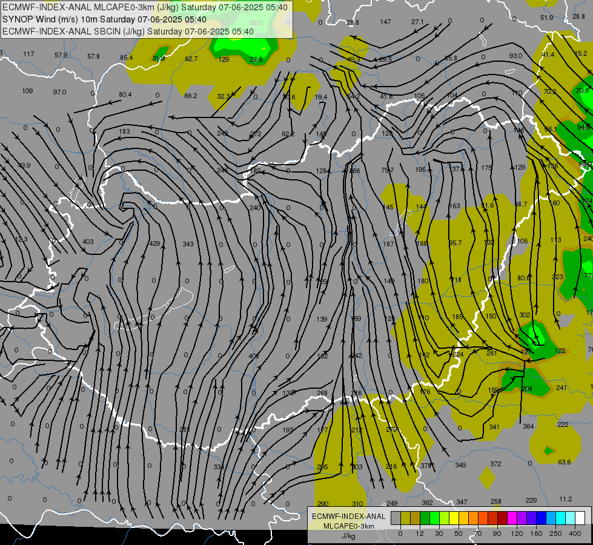
Task: Click the map value '341'
Action: [x=494, y=427]
